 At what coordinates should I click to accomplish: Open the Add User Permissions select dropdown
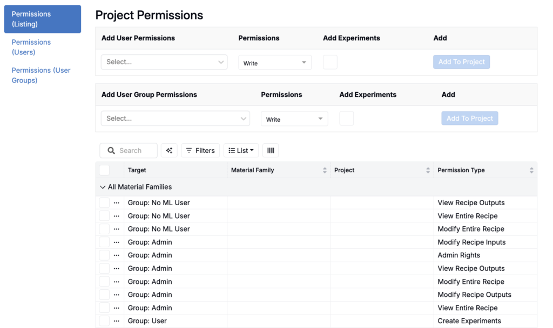[164, 62]
